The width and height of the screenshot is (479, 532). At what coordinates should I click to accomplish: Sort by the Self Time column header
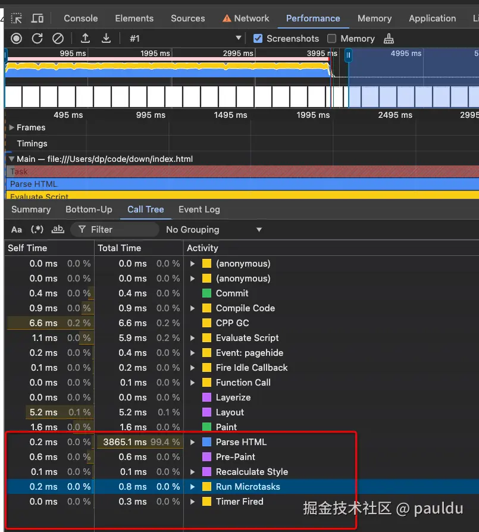point(27,248)
